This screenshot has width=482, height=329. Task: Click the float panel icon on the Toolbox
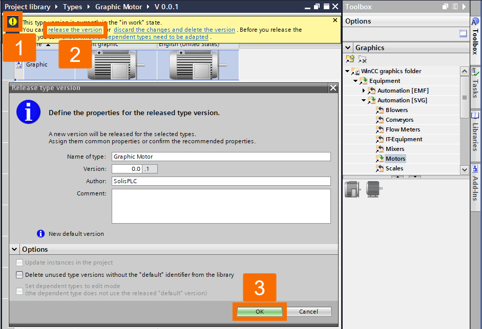pyautogui.click(x=445, y=7)
